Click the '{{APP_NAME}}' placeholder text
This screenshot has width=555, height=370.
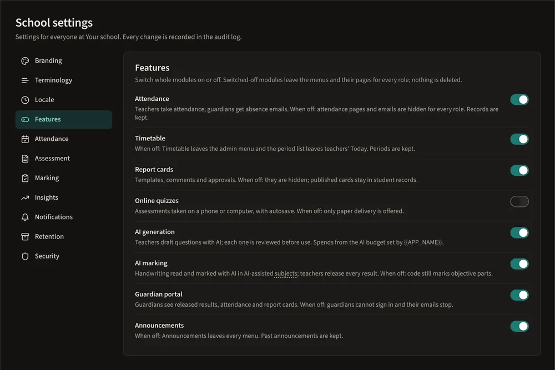[423, 242]
